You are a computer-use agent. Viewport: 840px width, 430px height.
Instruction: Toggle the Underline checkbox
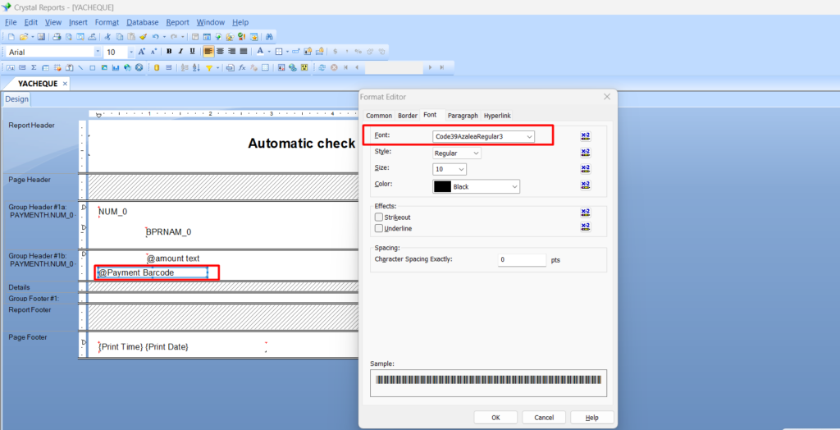tap(379, 228)
